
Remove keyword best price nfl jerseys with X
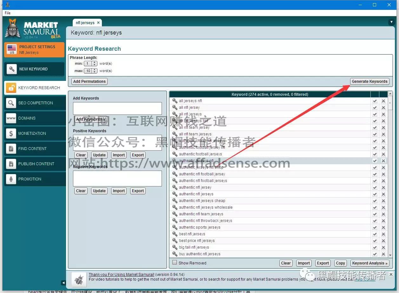[x=383, y=241]
